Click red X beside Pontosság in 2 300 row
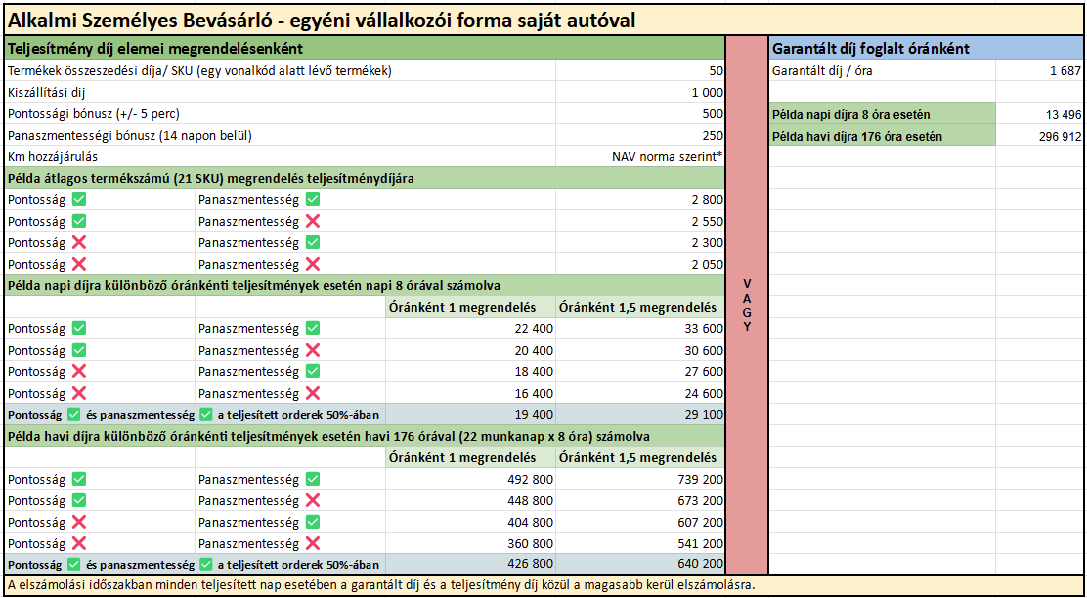The height and width of the screenshot is (598, 1087). click(x=79, y=242)
